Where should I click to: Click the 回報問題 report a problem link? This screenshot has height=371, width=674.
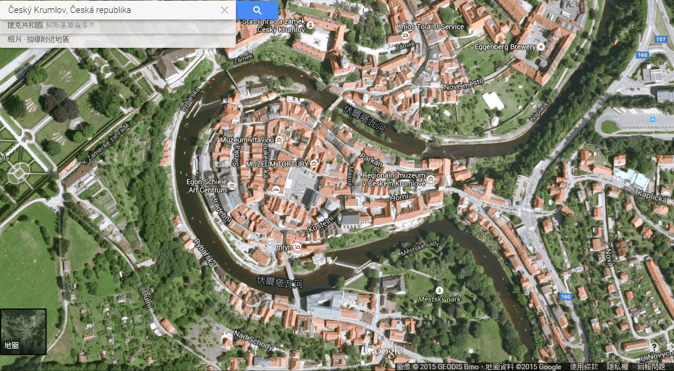pos(651,367)
